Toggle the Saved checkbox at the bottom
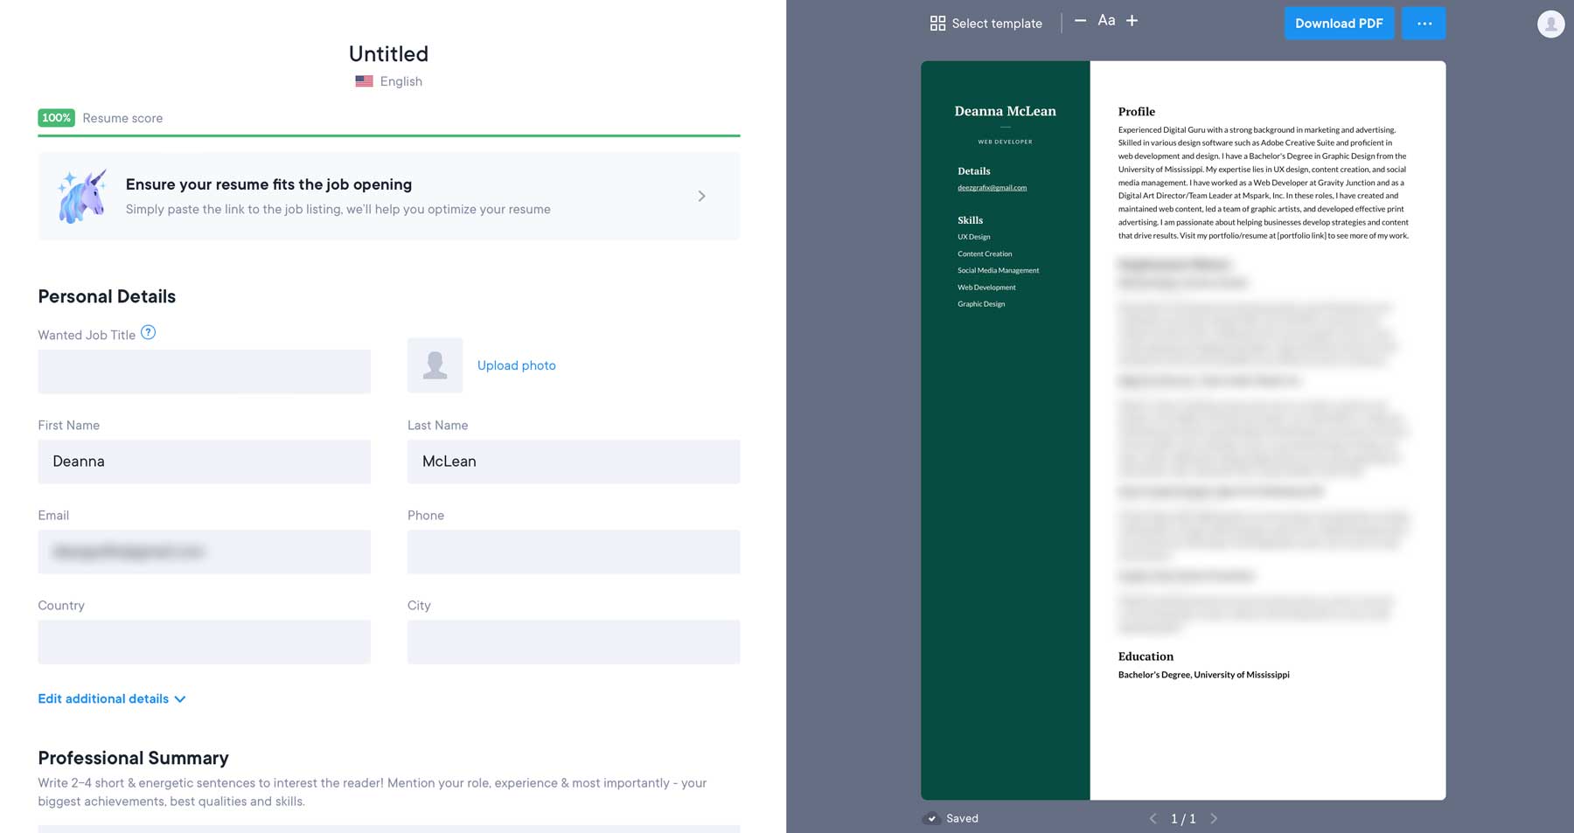The height and width of the screenshot is (833, 1574). pyautogui.click(x=931, y=818)
